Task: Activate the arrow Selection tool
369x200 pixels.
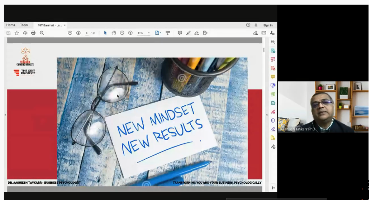Action: coord(106,33)
